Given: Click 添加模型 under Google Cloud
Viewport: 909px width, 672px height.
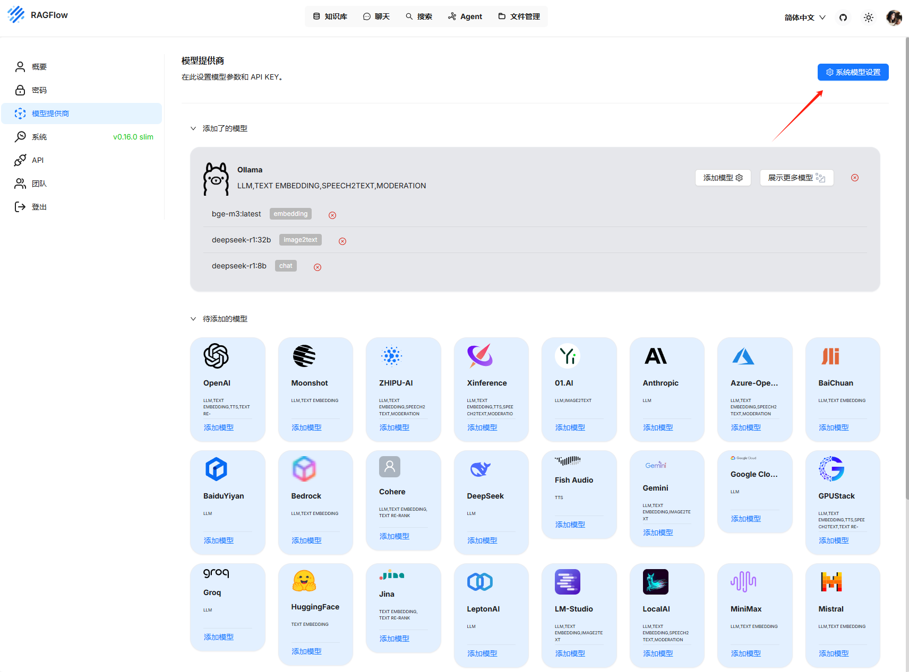Looking at the screenshot, I should click(746, 519).
